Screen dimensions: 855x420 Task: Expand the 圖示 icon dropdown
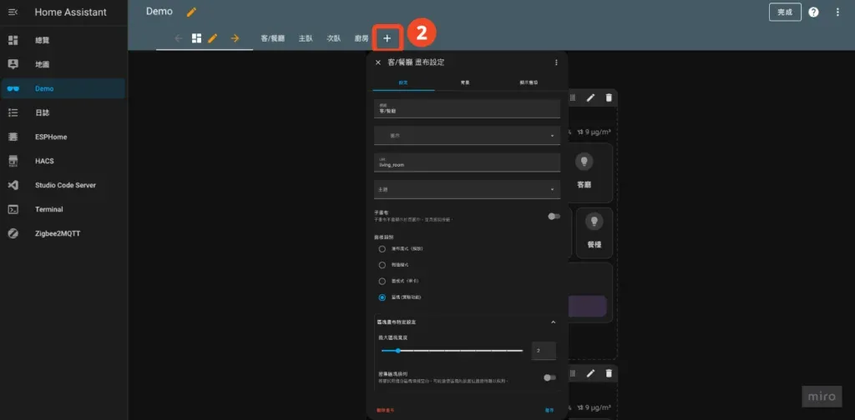tap(466, 135)
